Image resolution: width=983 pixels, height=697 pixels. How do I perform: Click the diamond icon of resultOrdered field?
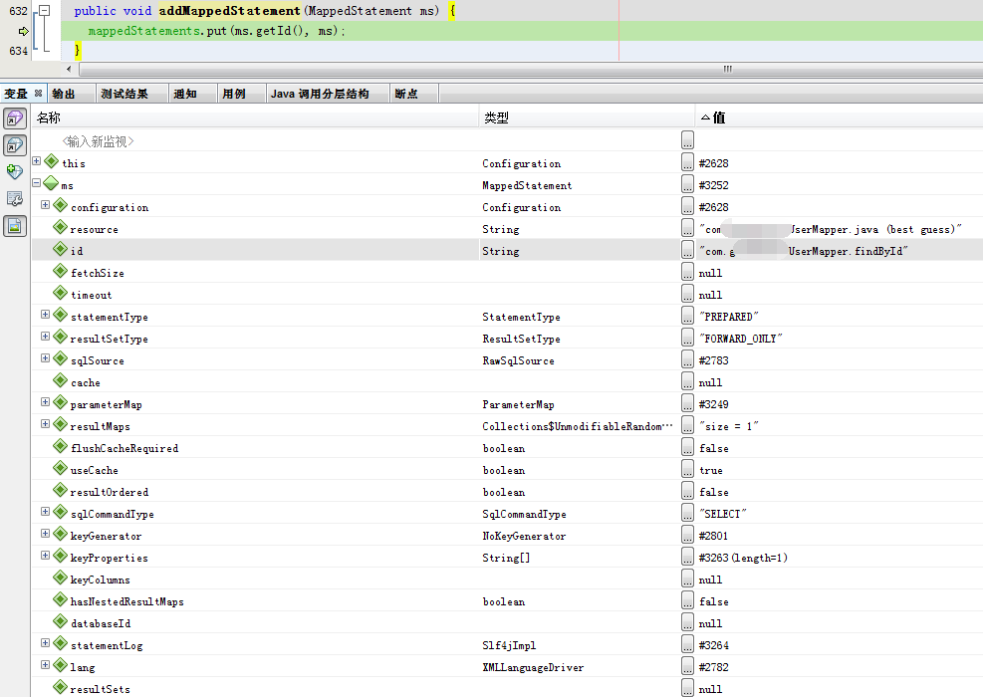point(60,490)
